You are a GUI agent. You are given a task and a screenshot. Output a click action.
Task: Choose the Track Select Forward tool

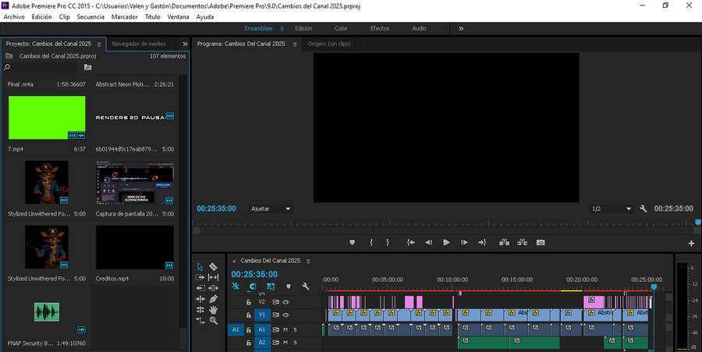pos(200,278)
